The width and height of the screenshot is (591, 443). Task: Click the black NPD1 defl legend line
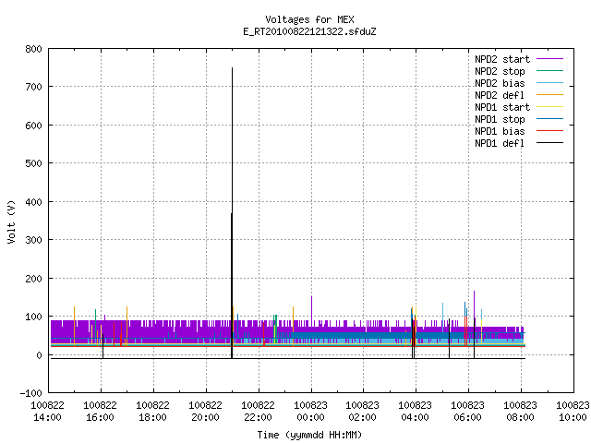click(x=549, y=143)
